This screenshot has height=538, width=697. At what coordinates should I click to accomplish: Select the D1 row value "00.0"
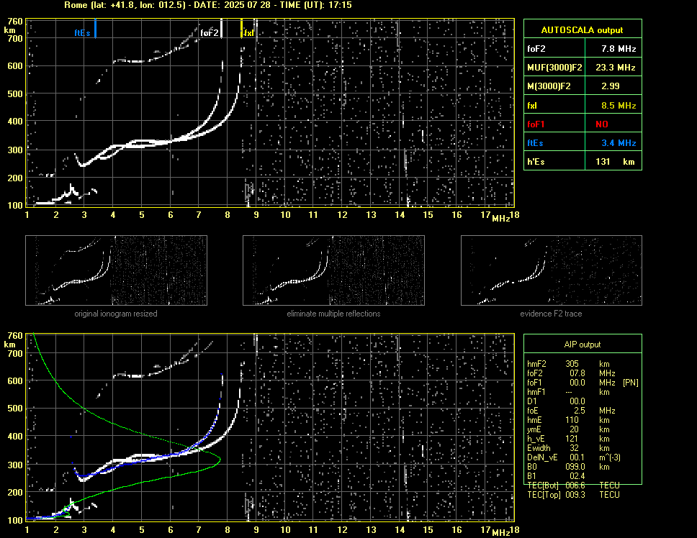[x=577, y=401]
